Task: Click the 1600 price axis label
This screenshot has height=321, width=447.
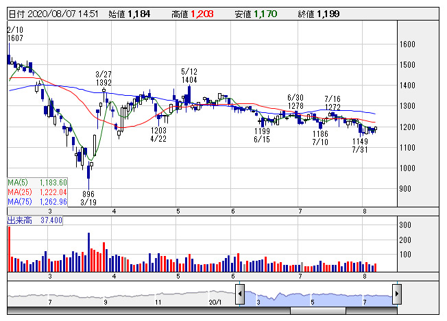Action: (x=407, y=44)
